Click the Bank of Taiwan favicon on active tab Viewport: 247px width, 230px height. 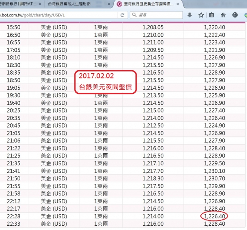[x=119, y=4]
